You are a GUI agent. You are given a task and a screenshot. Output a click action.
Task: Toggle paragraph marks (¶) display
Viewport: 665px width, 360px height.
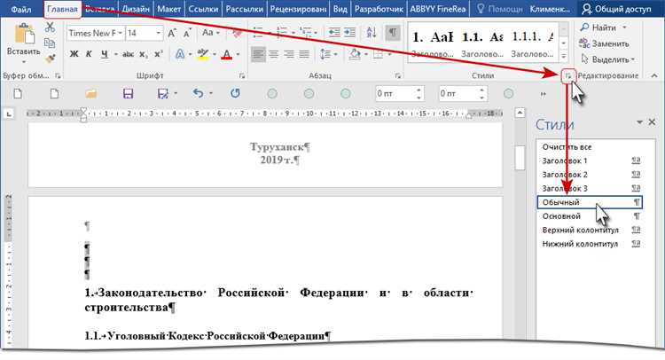392,32
